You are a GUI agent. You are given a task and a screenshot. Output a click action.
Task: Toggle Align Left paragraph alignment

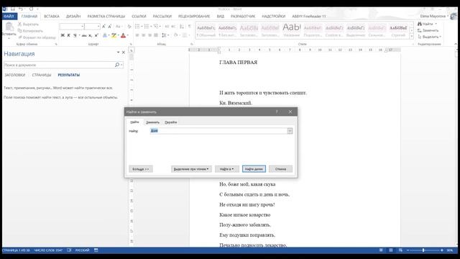click(137, 35)
